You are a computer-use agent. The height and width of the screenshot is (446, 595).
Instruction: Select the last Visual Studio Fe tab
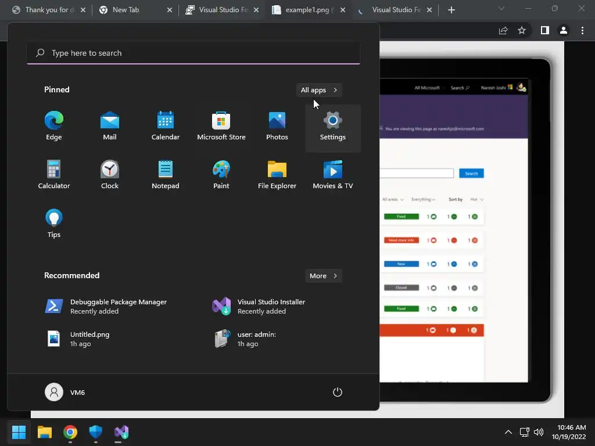pos(395,10)
